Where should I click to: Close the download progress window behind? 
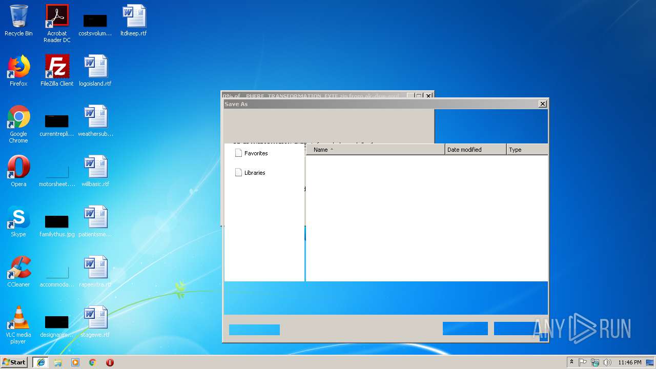coord(429,96)
